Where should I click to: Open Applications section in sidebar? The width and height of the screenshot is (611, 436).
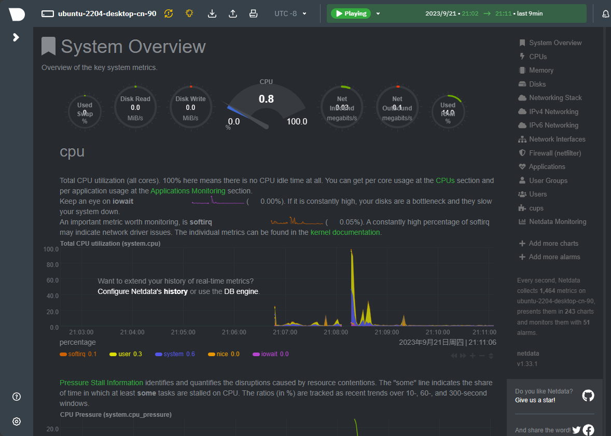[x=541, y=167]
